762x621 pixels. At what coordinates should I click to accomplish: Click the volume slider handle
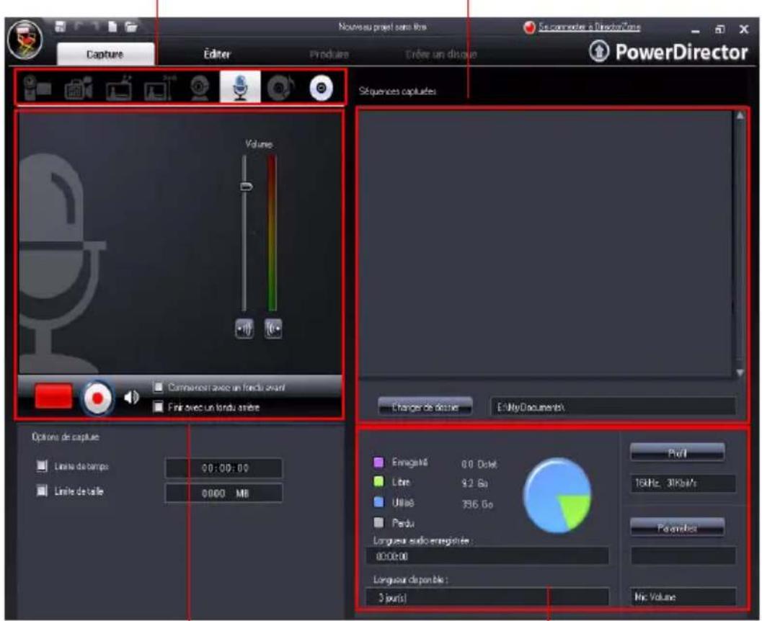click(247, 187)
